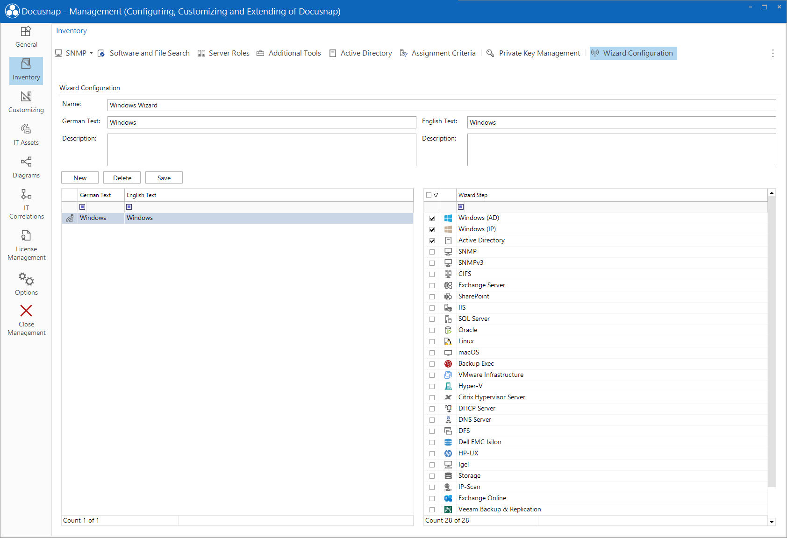Toggle the select-all checkbox in header

[429, 195]
